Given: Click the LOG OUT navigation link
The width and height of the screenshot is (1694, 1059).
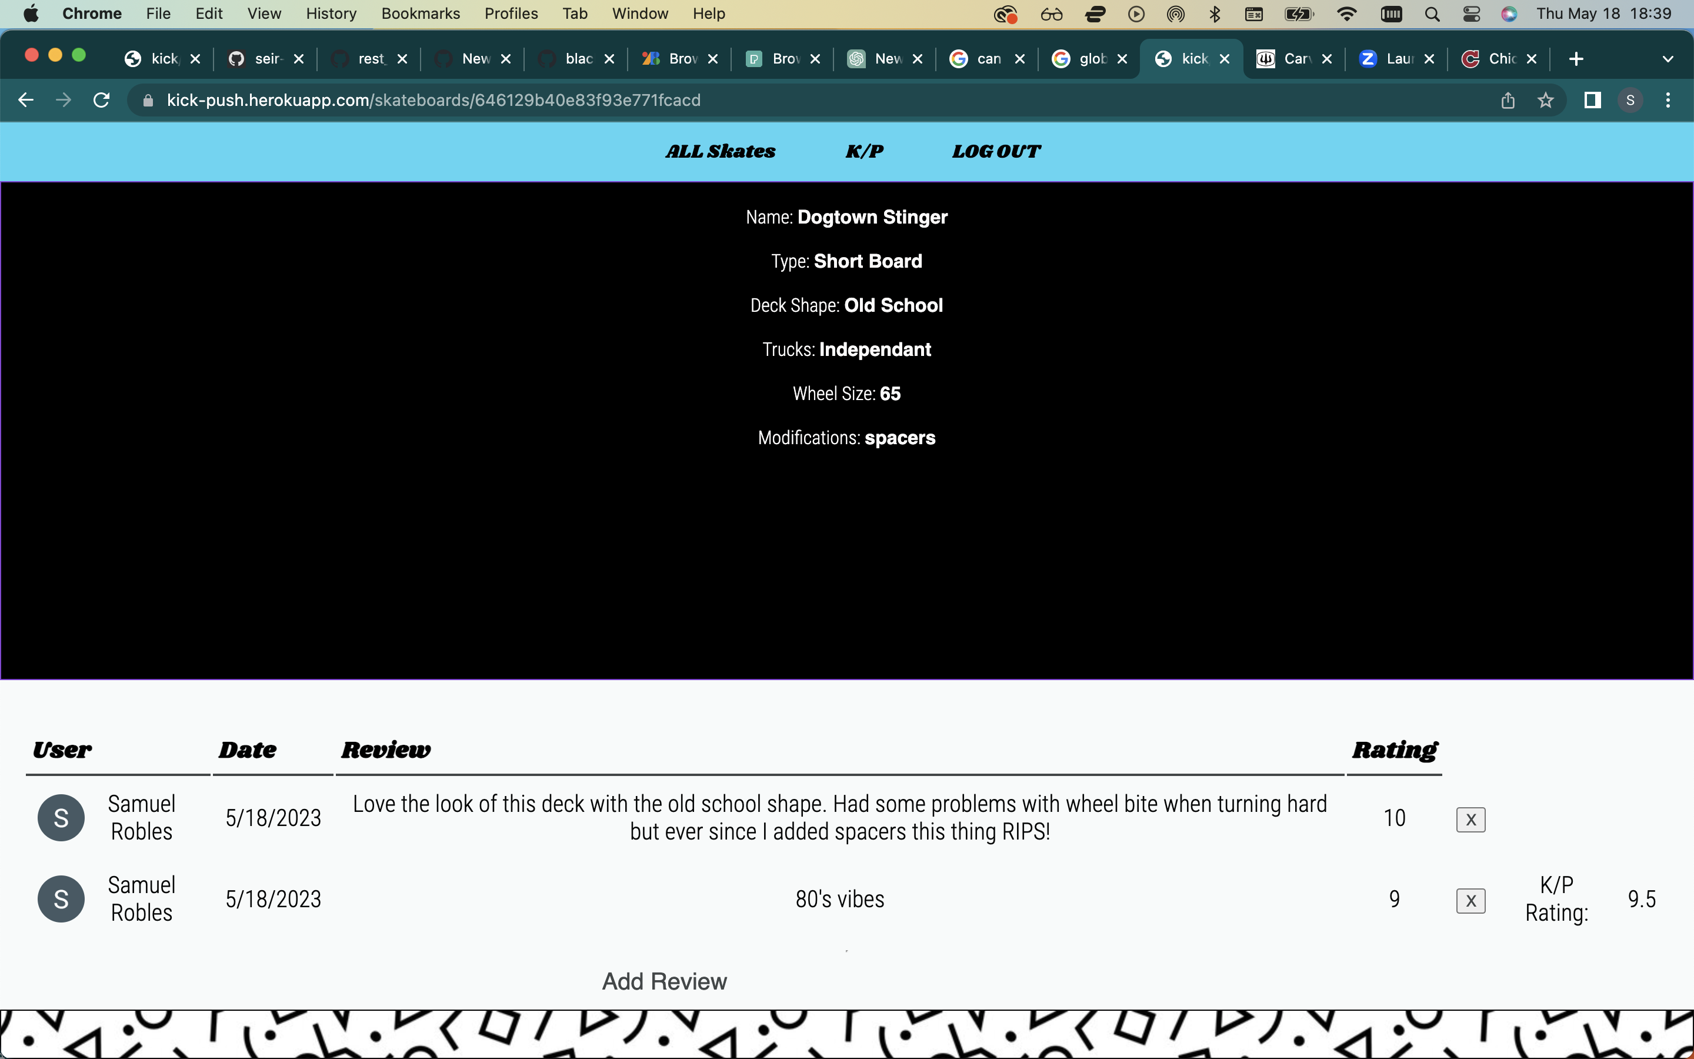Looking at the screenshot, I should (x=995, y=151).
